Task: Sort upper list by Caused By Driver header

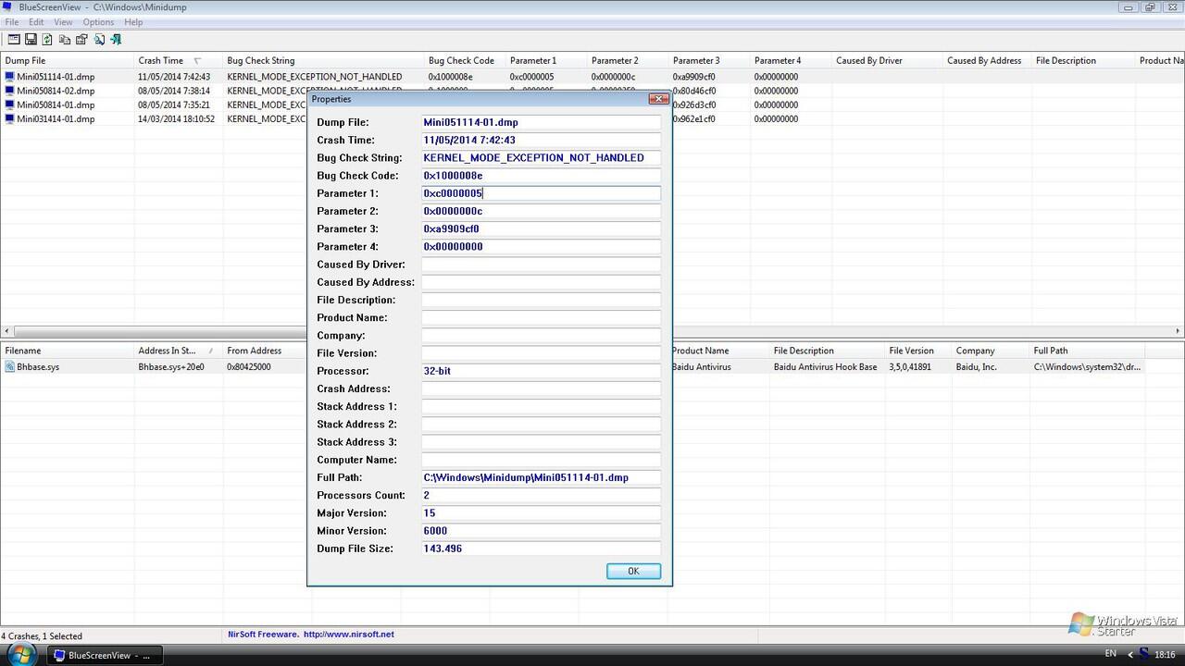Action: [x=887, y=61]
